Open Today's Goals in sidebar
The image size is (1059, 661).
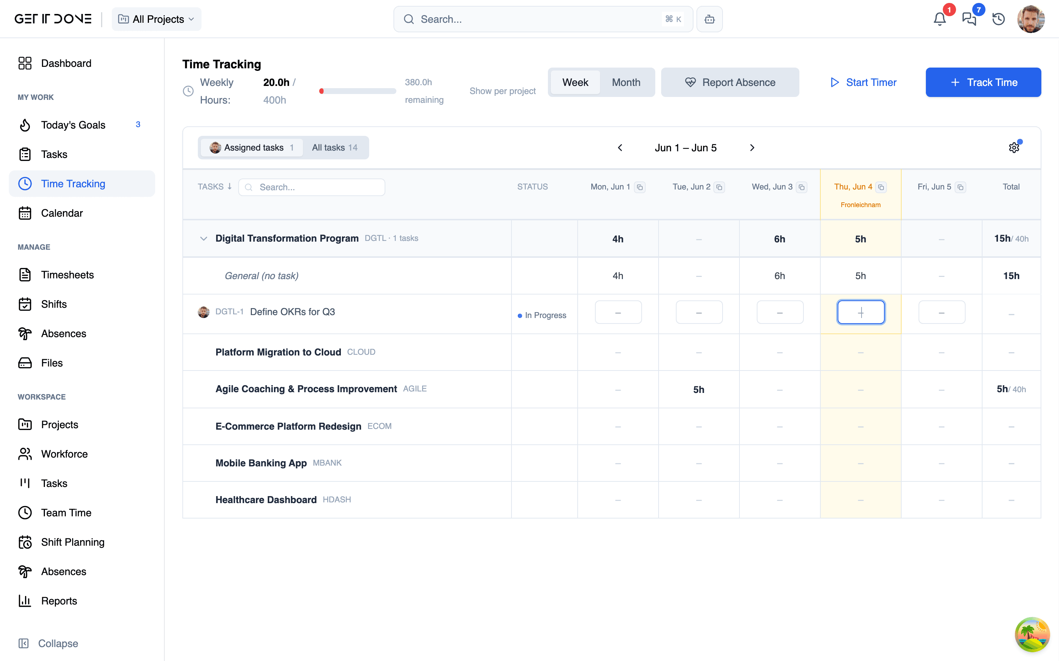point(82,125)
